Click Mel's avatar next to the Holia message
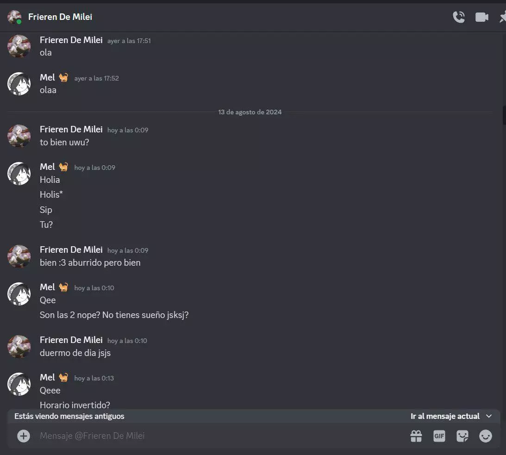 [19, 173]
